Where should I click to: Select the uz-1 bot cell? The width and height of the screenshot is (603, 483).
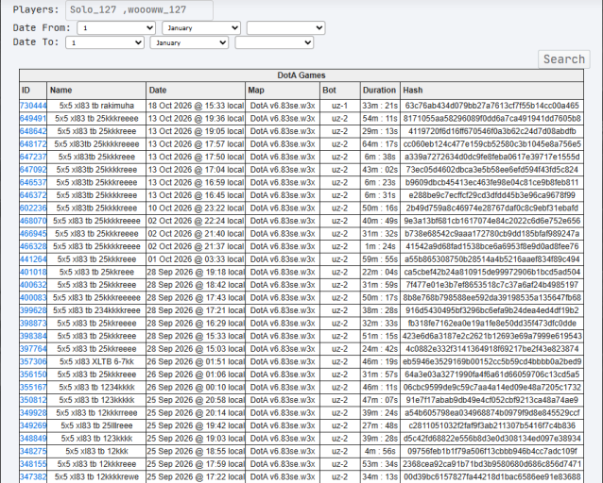(340, 106)
